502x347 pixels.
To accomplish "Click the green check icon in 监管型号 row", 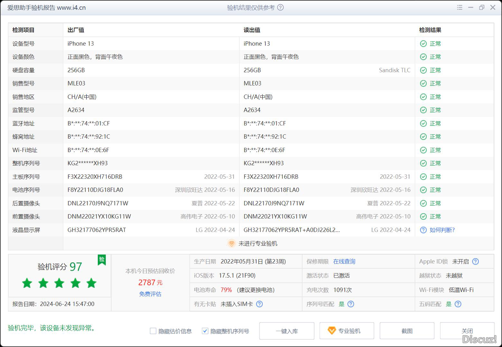I will (x=423, y=110).
